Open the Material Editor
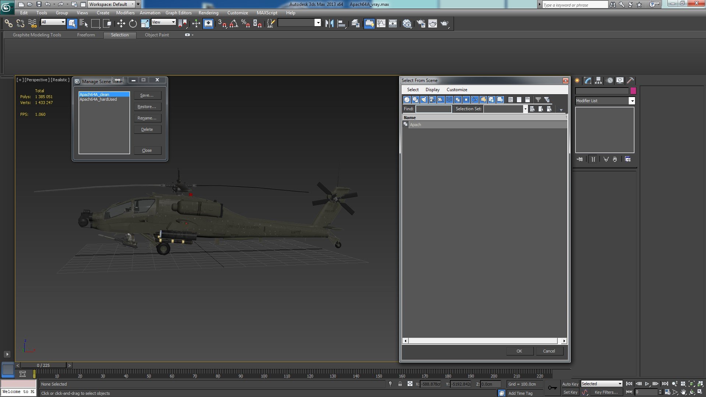 click(x=407, y=24)
